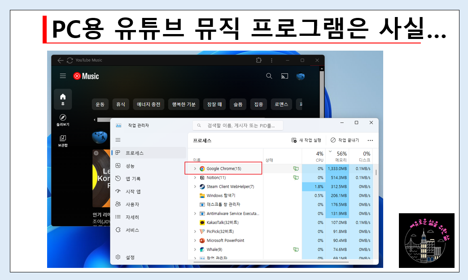Select the 잠잘 때 mood chip
This screenshot has height=280, width=468.
(x=214, y=104)
